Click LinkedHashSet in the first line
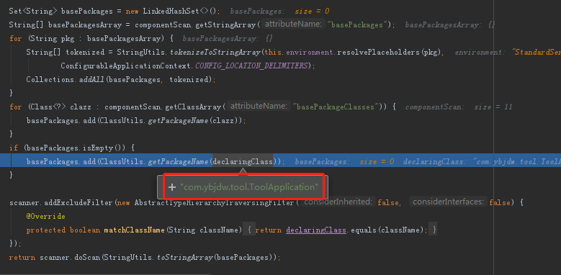Image resolution: width=561 pixels, height=275 pixels. (170, 11)
